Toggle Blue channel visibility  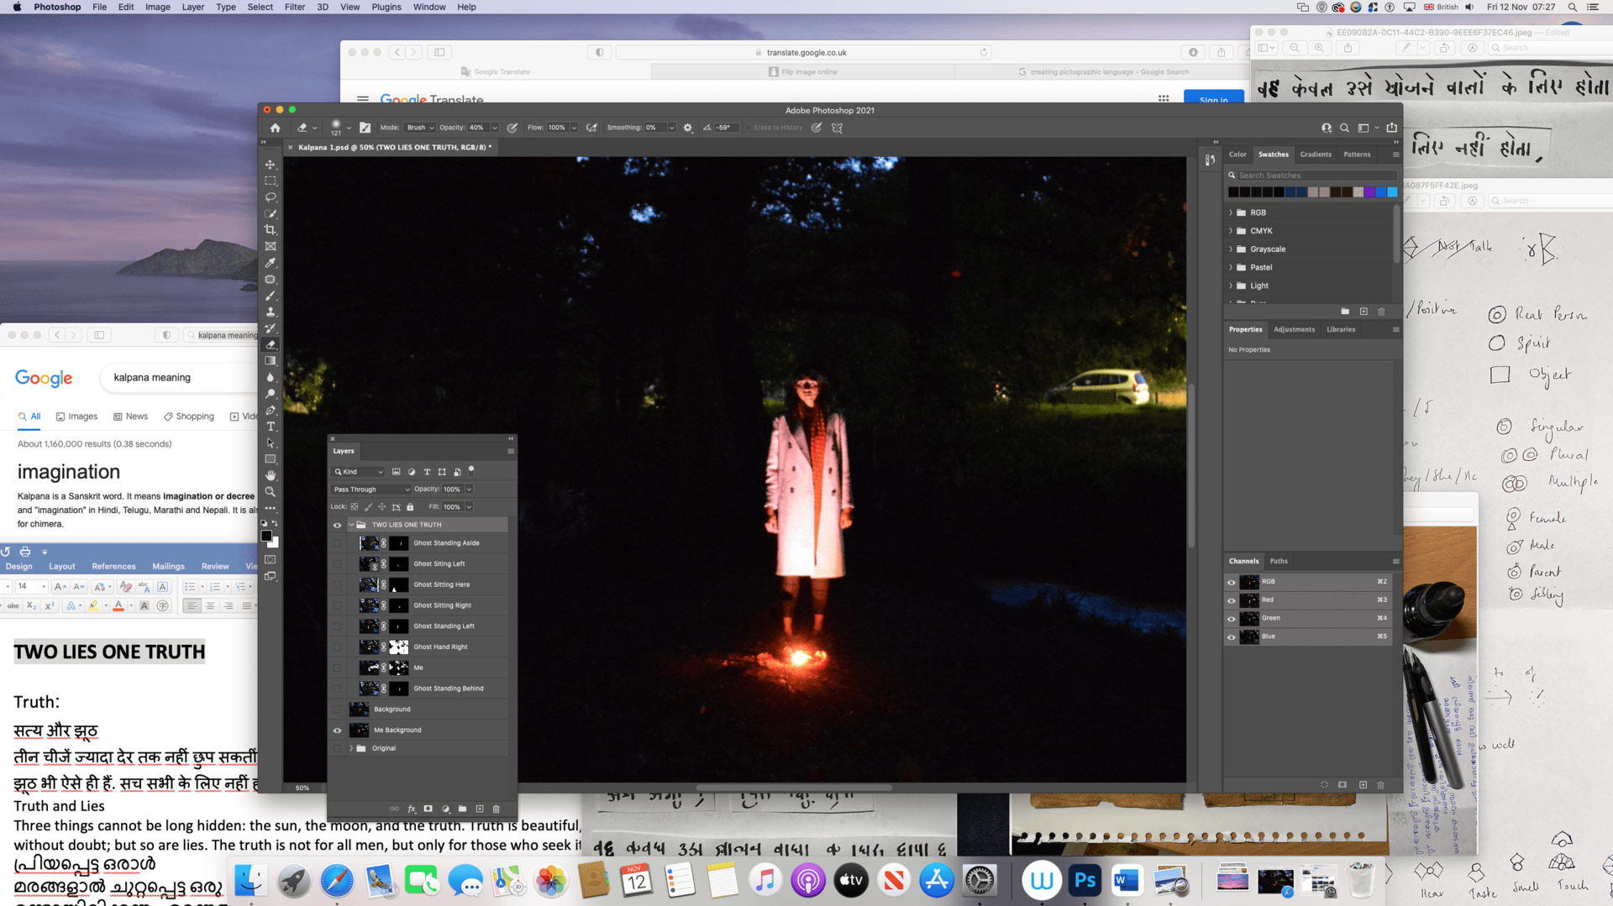tap(1232, 637)
